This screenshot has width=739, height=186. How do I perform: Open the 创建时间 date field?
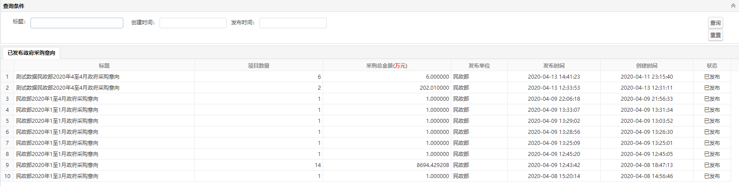pyautogui.click(x=193, y=23)
